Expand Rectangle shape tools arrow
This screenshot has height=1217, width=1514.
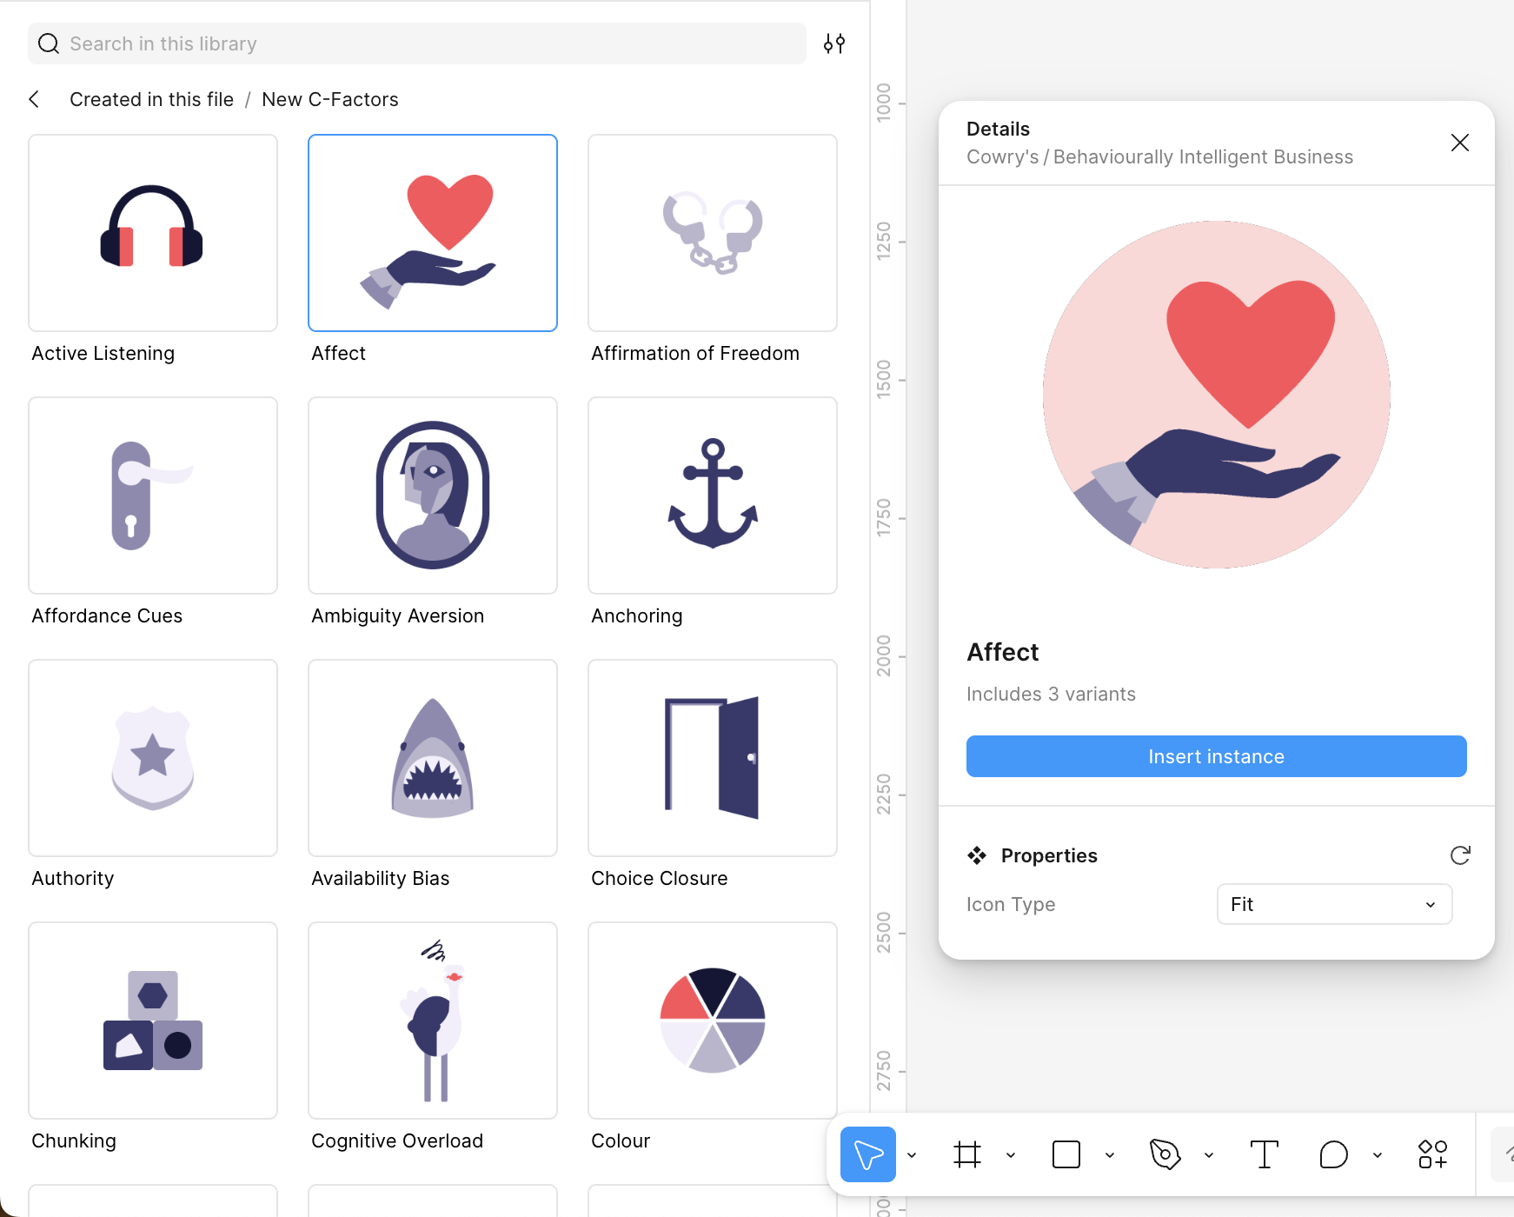(x=1110, y=1155)
